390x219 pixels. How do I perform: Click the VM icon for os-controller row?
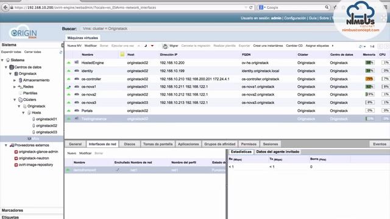pyautogui.click(x=77, y=79)
